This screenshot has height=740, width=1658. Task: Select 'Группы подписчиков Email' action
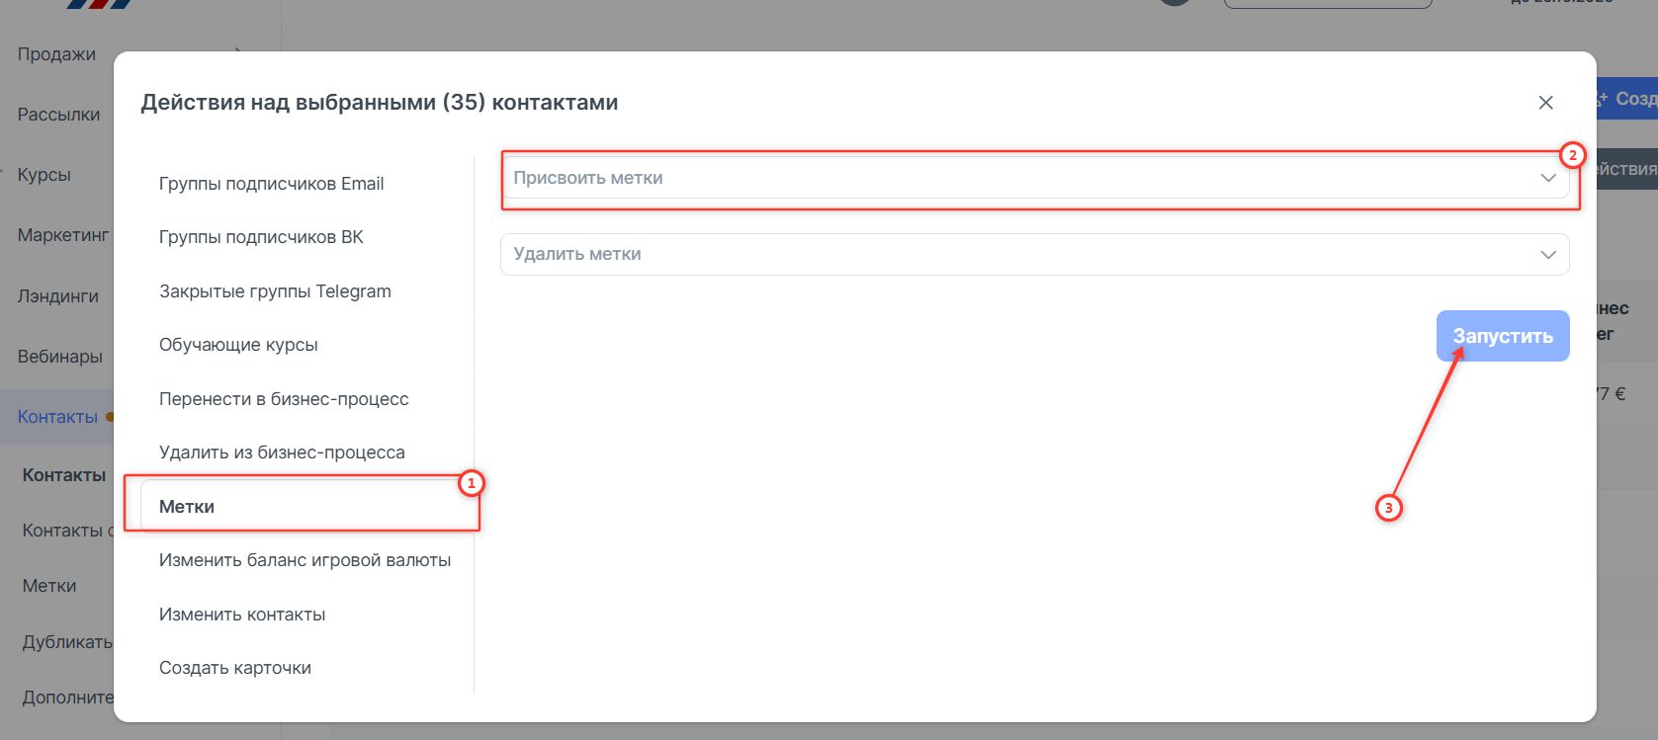(x=271, y=184)
